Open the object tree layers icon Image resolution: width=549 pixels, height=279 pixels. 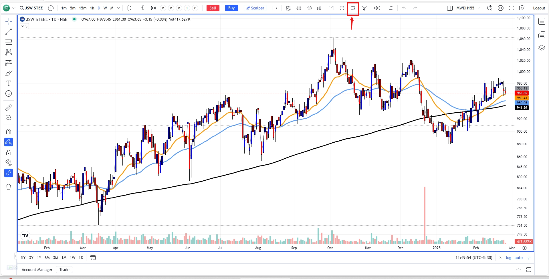point(542,48)
